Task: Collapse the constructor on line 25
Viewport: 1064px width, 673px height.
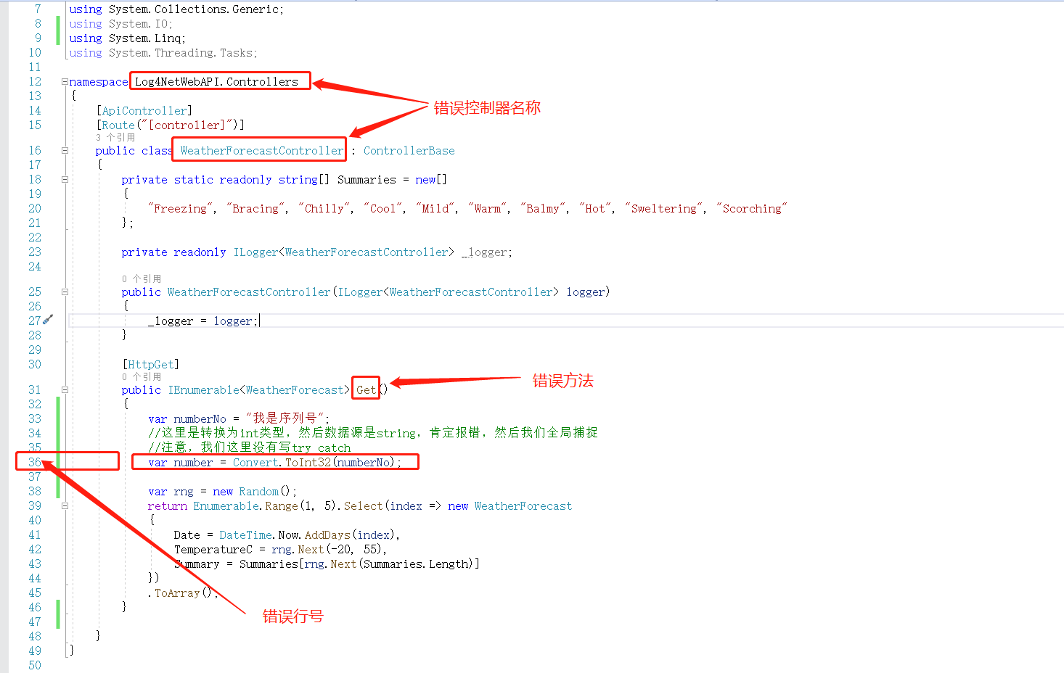Action: click(x=65, y=292)
